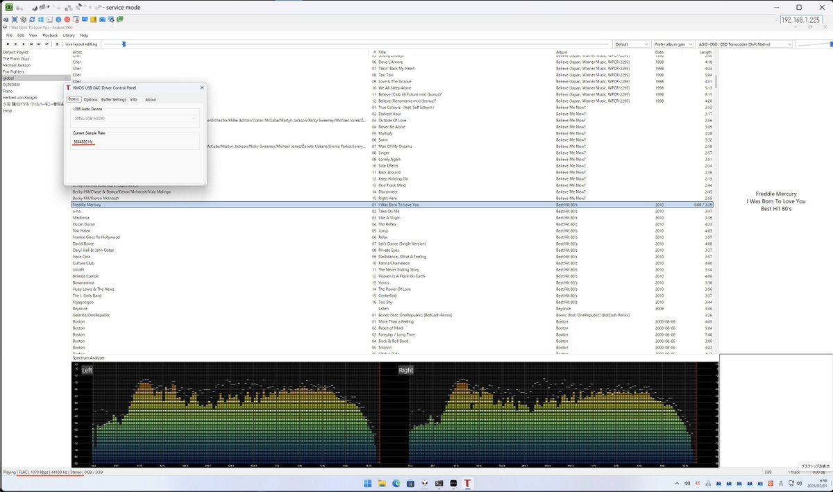The image size is (833, 492).
Task: Skip to the previous track
Action: click(31, 44)
